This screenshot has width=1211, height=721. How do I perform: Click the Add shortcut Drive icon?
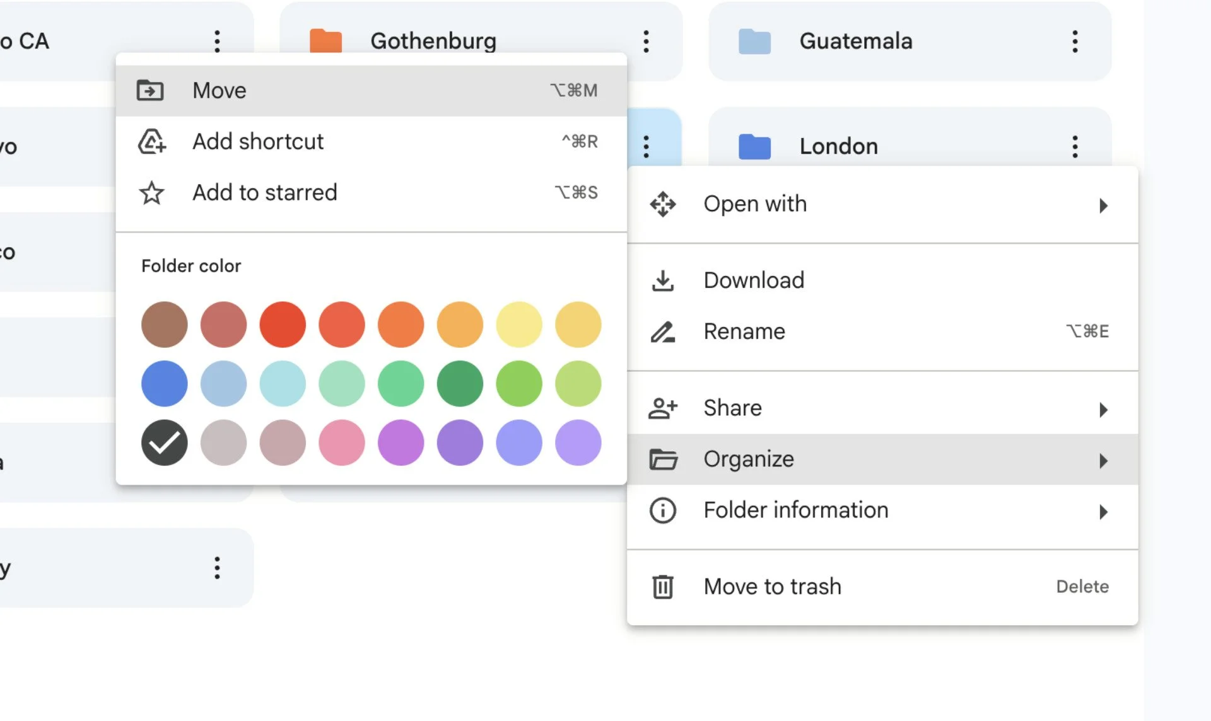151,142
